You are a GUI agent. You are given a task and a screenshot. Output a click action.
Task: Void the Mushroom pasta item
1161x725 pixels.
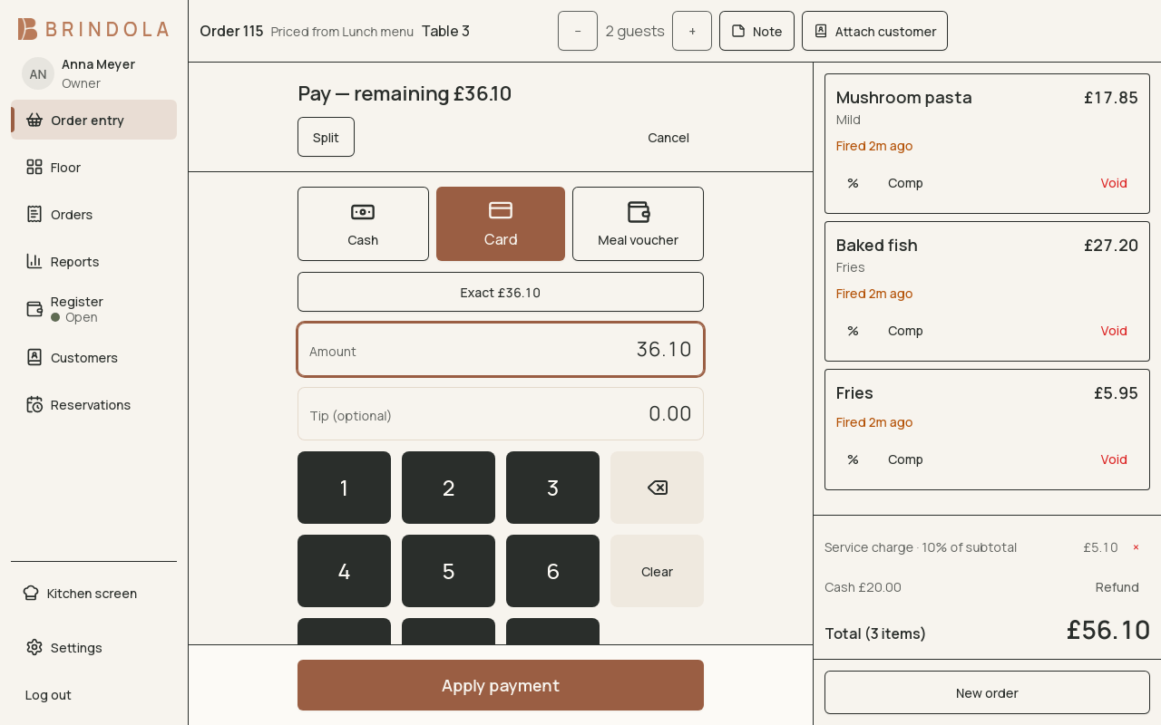[x=1114, y=183]
